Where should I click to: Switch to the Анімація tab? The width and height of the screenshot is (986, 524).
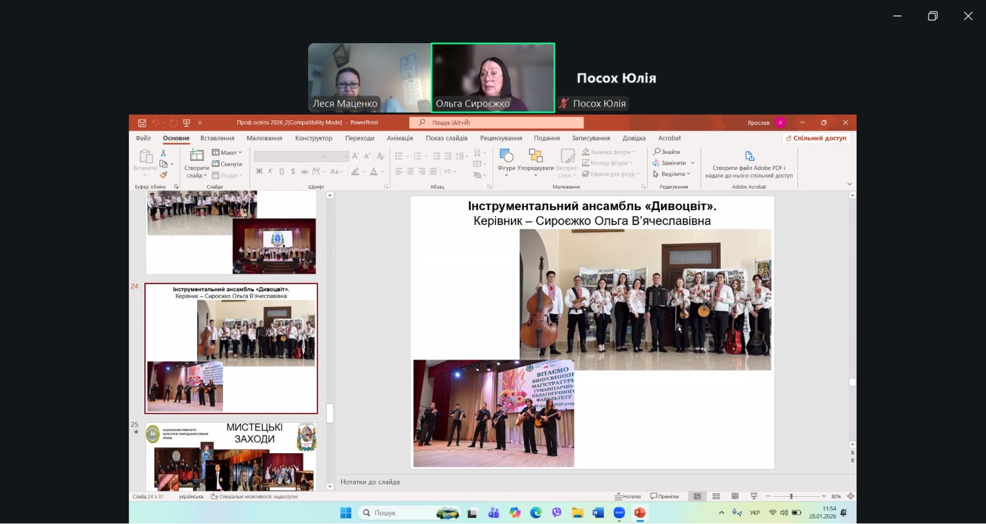pyautogui.click(x=399, y=138)
